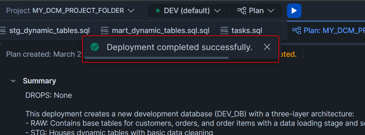Switch to the Plan: MY_DCM tab label

tap(334, 30)
